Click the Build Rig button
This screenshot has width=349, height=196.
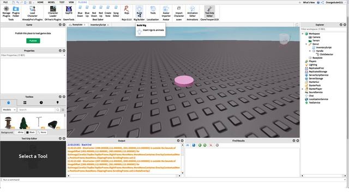point(140,11)
